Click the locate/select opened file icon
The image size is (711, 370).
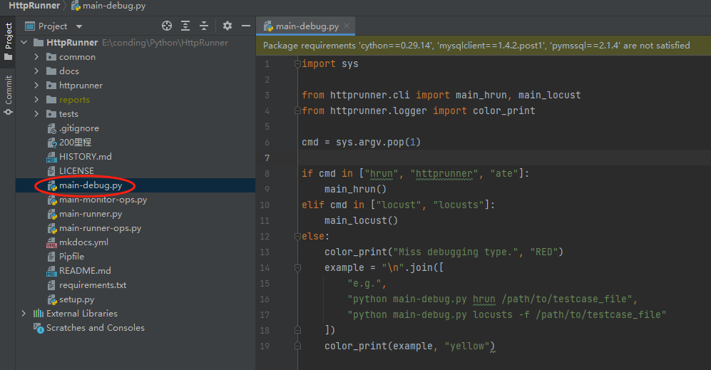click(167, 26)
